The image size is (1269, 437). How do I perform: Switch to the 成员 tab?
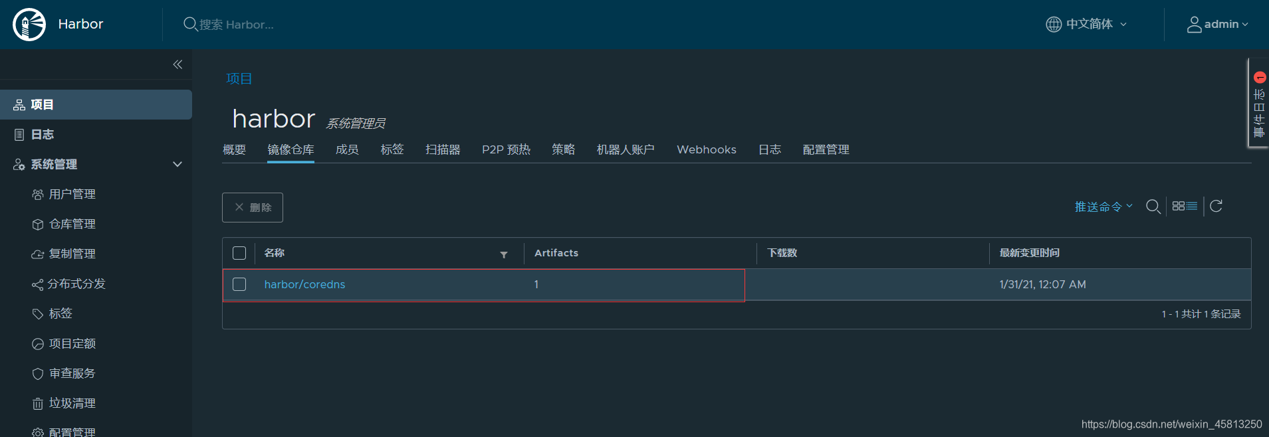pos(347,149)
